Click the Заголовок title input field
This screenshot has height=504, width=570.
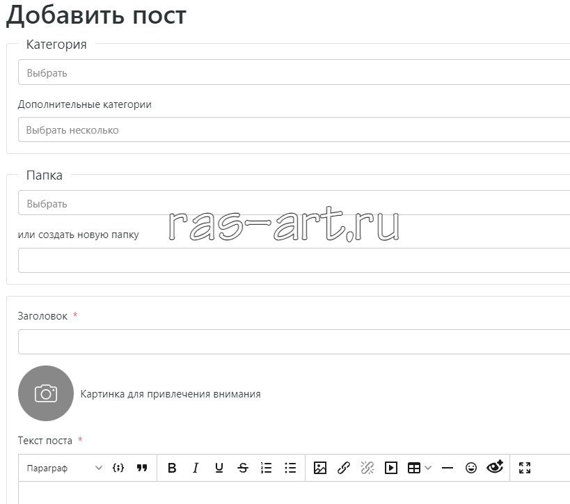(294, 342)
